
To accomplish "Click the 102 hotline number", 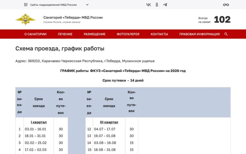I will [222, 20].
